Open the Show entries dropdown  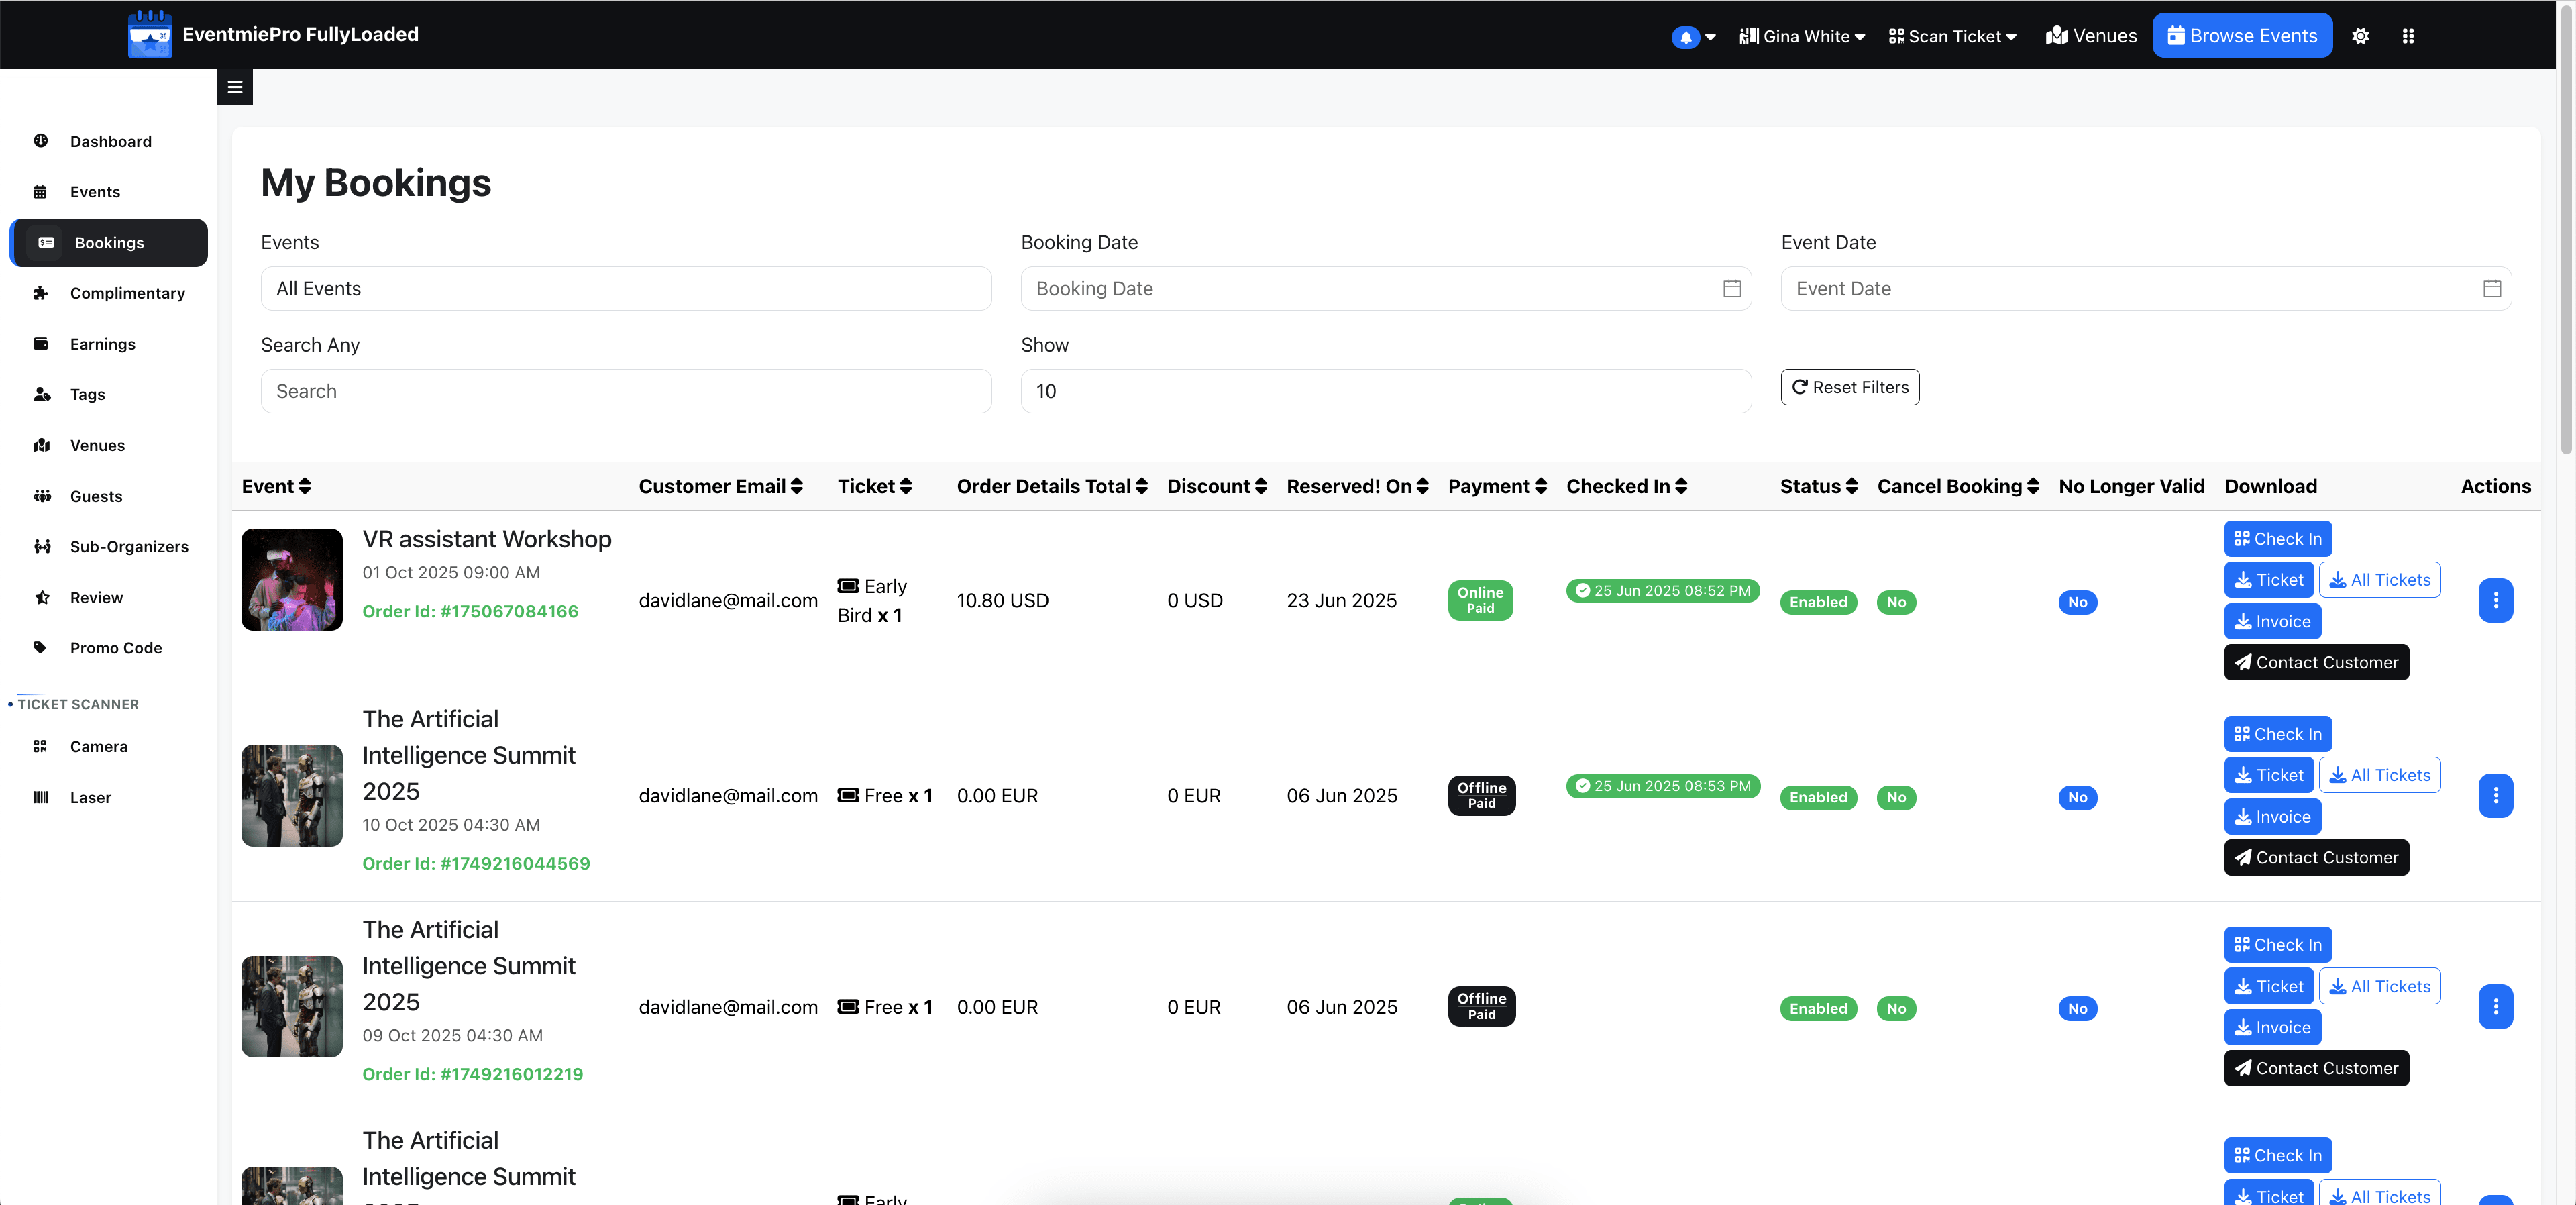(x=1386, y=391)
